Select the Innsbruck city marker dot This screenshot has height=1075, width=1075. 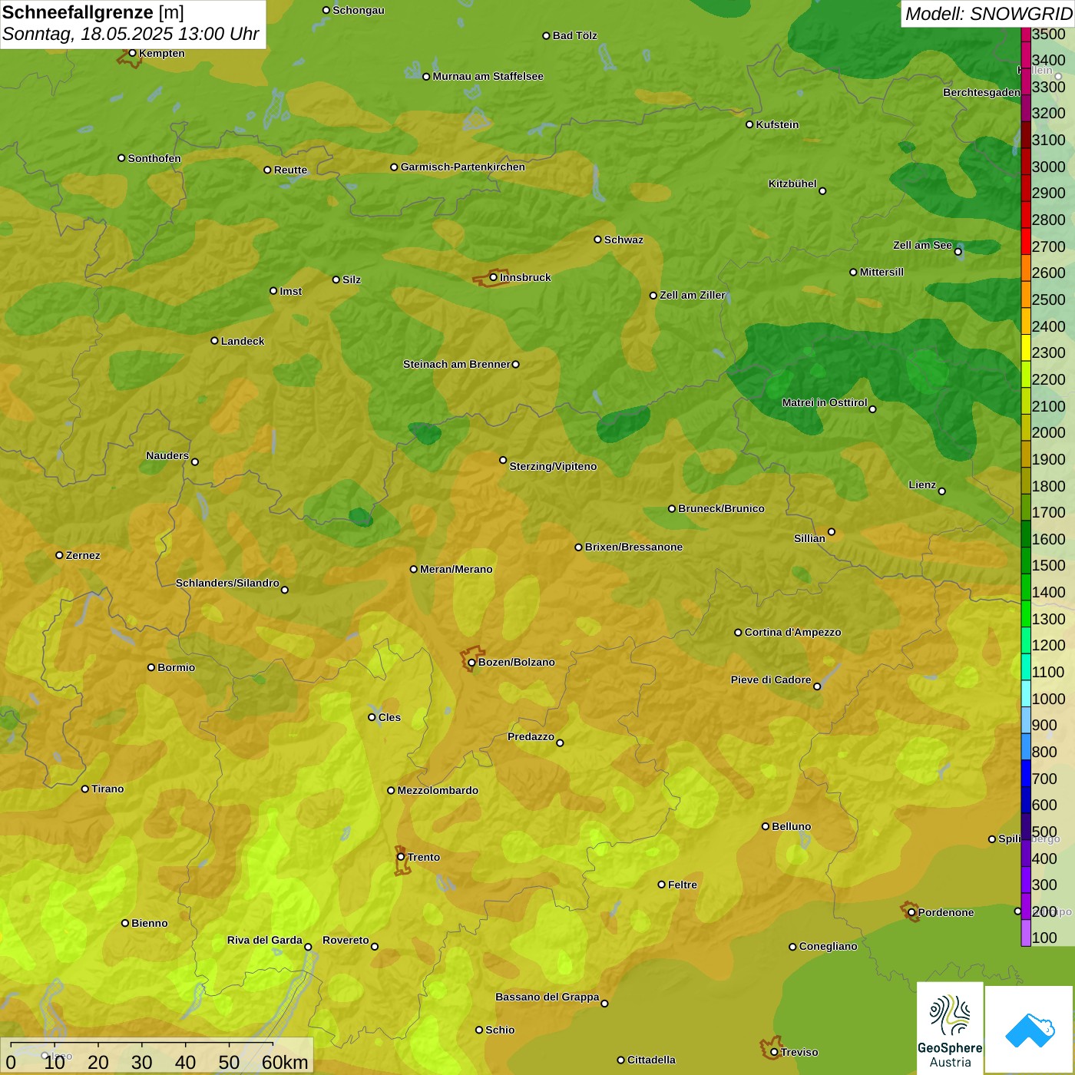click(x=494, y=277)
